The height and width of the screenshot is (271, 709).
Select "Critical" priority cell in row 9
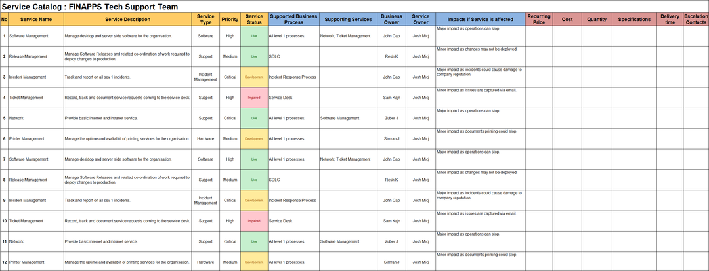[230, 200]
